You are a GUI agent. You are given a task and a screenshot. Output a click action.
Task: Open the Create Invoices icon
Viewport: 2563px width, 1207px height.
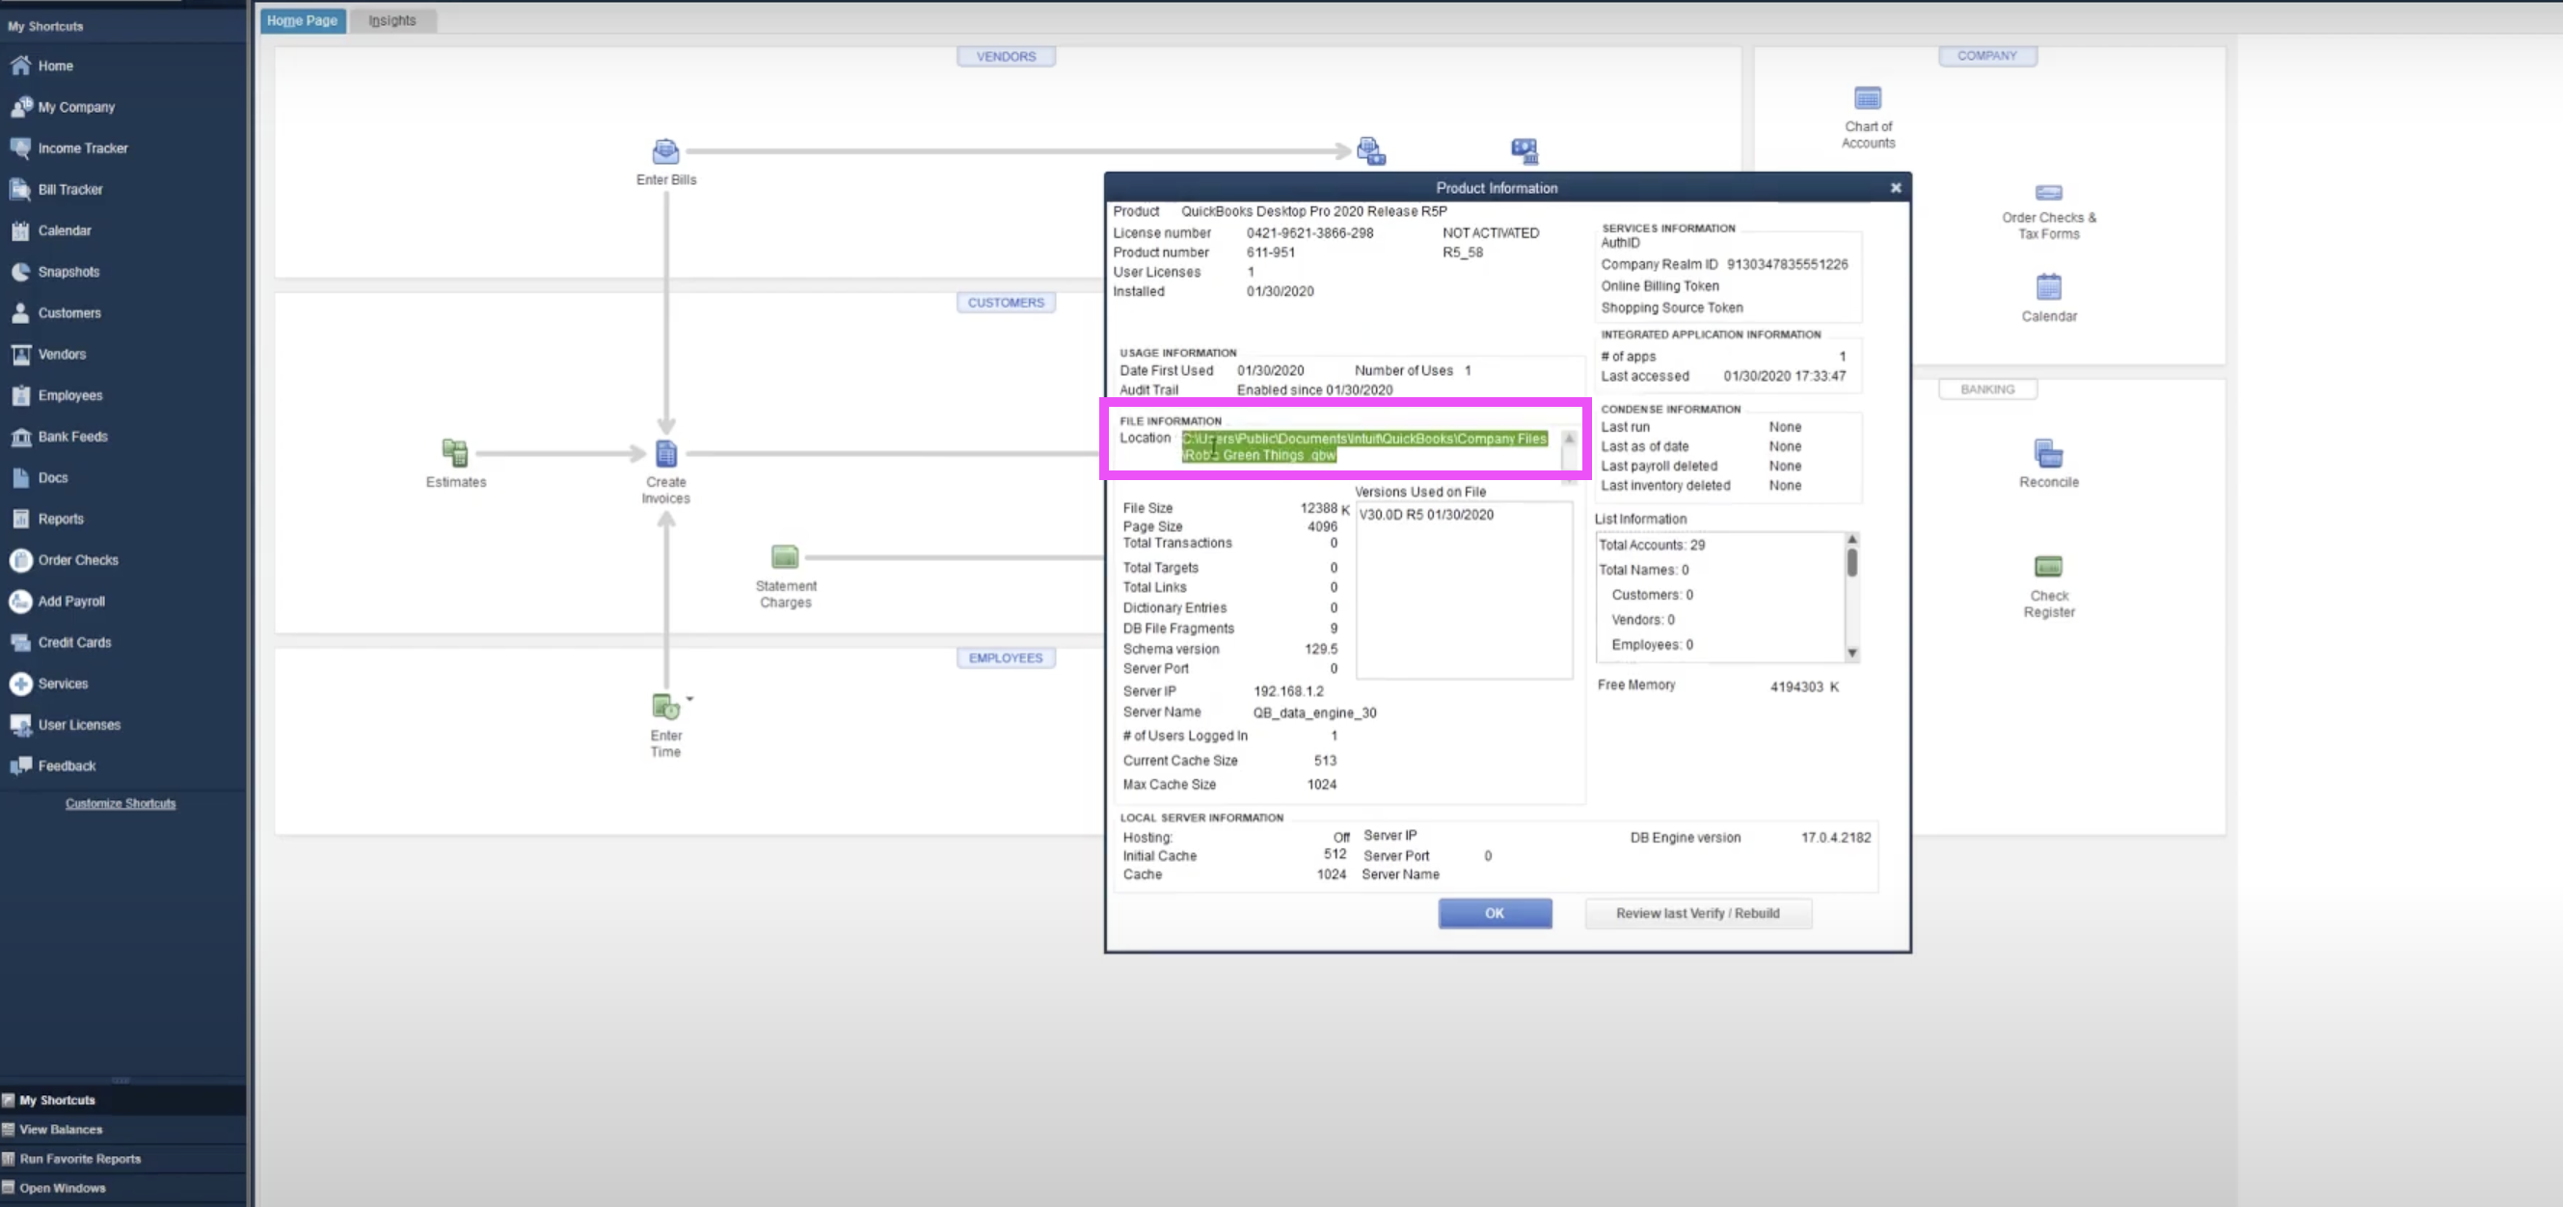coord(663,452)
